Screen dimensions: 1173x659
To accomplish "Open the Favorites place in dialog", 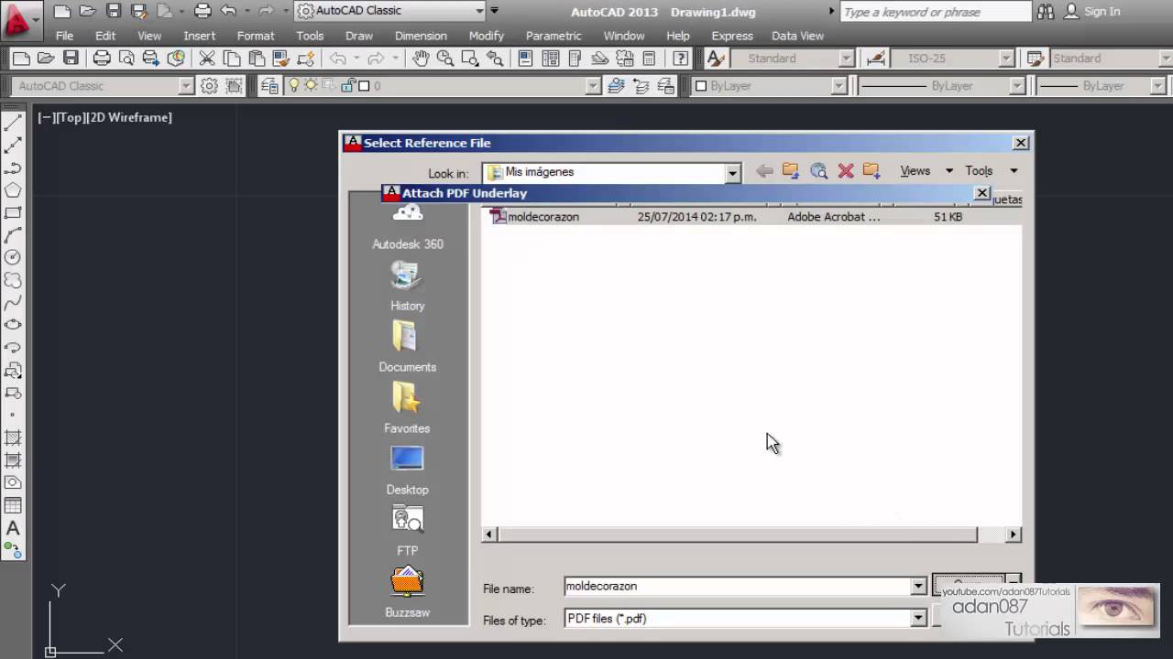I will pos(408,408).
